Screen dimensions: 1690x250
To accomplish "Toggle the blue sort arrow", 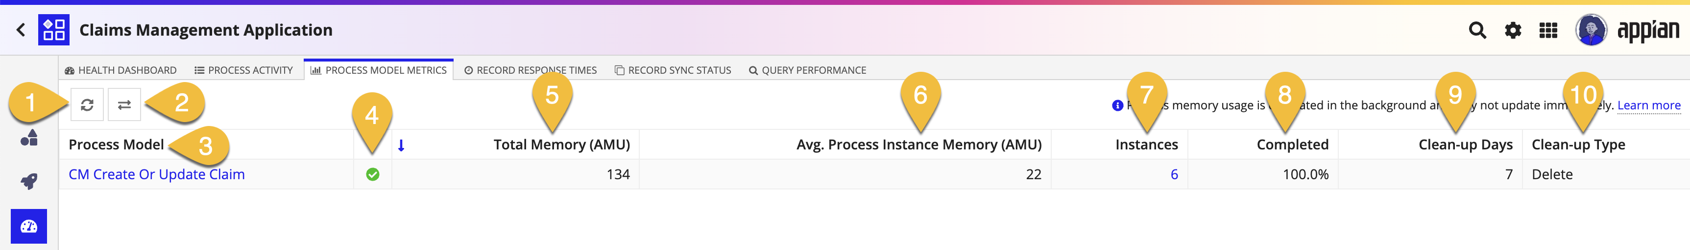I will click(x=402, y=146).
